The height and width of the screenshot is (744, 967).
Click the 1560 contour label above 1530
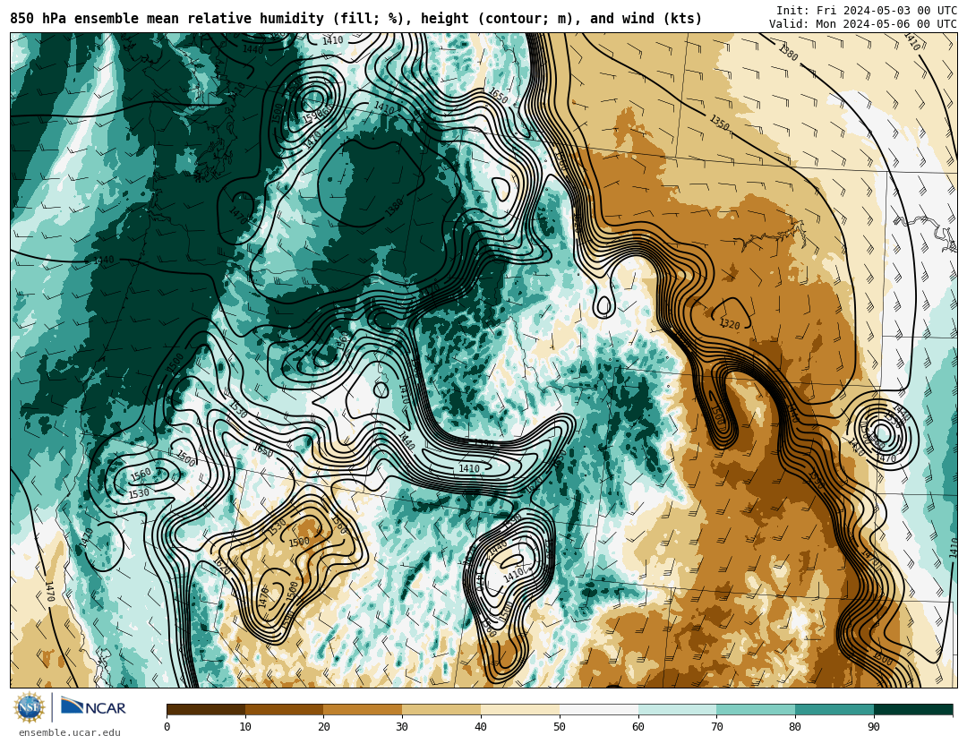[141, 474]
